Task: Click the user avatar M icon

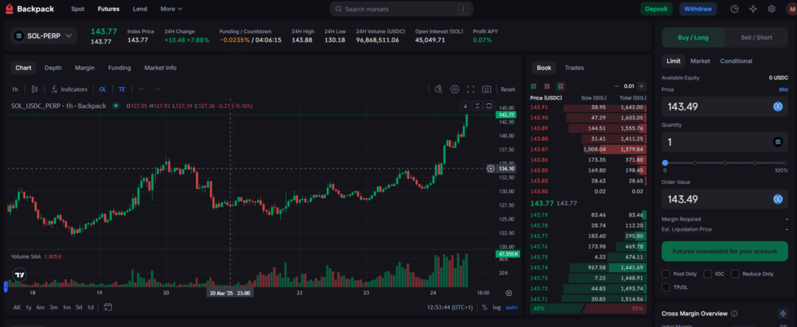Action: pyautogui.click(x=792, y=9)
